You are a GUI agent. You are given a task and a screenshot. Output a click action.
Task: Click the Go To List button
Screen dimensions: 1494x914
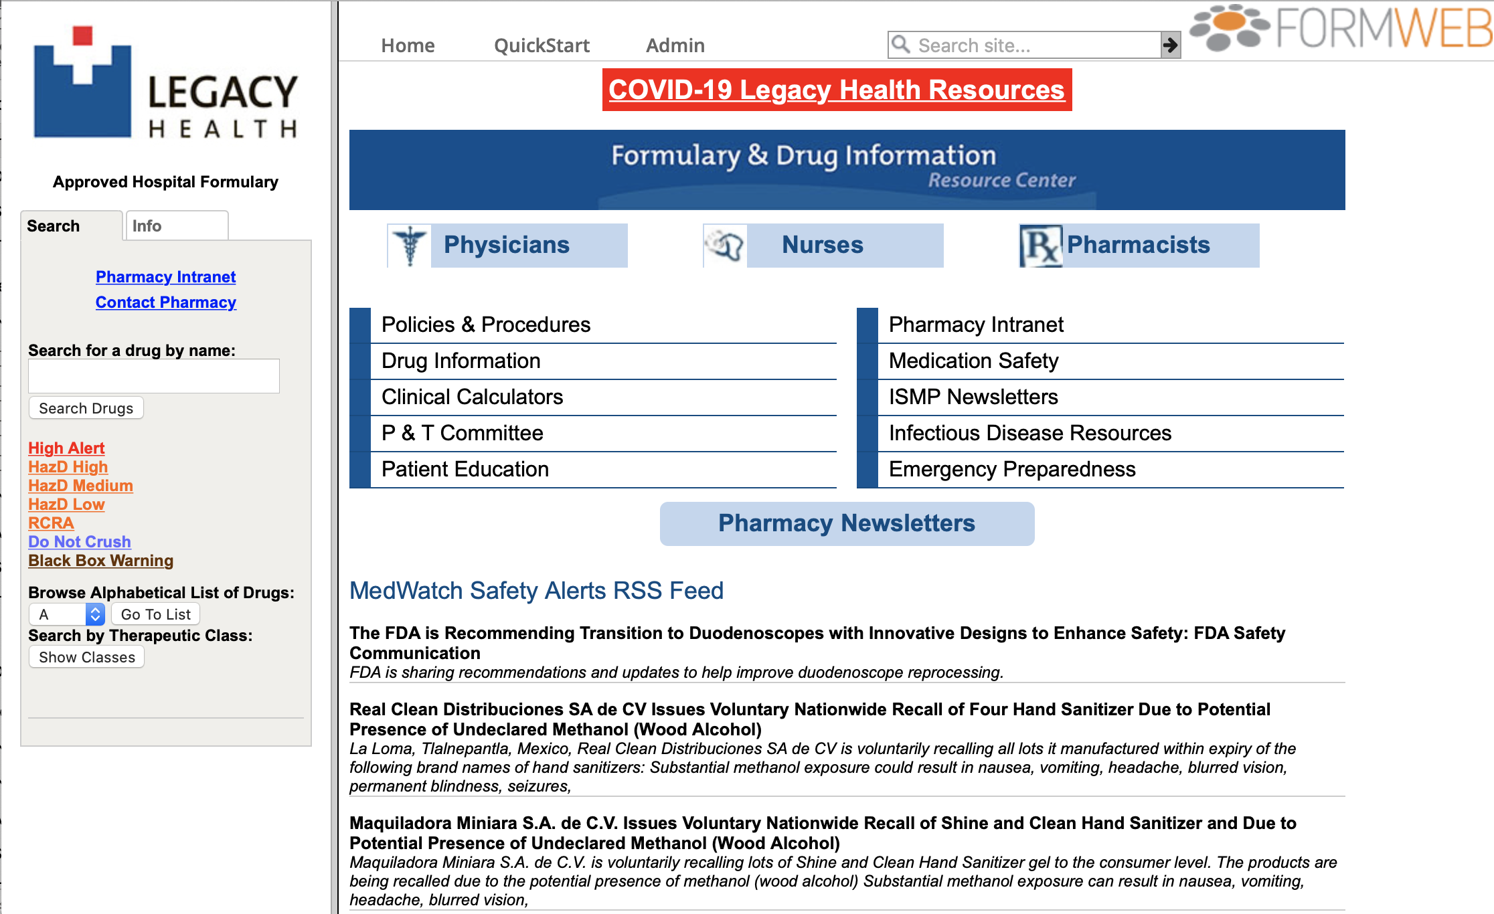(x=155, y=614)
